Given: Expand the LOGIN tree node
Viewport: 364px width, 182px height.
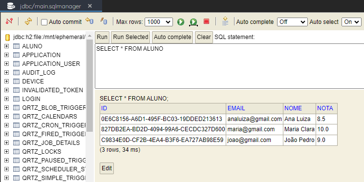Looking at the screenshot, I should click(x=6, y=99).
